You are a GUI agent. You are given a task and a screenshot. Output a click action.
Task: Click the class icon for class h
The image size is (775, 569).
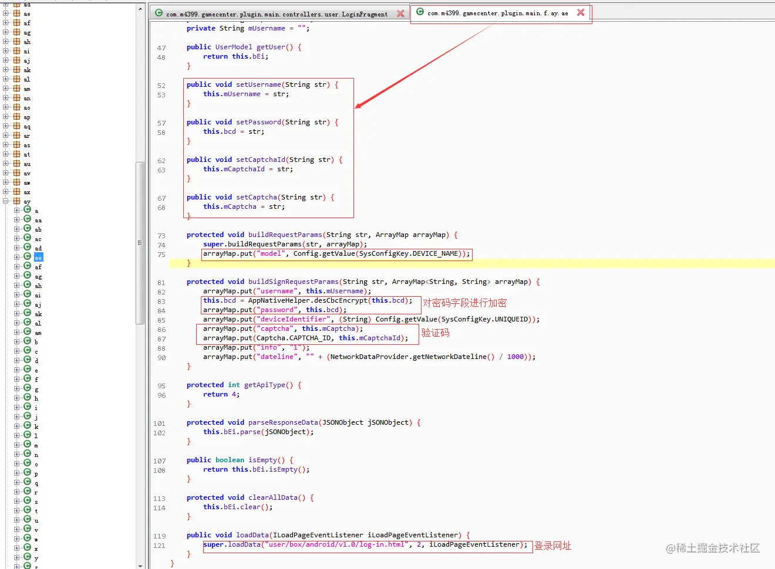click(x=27, y=398)
